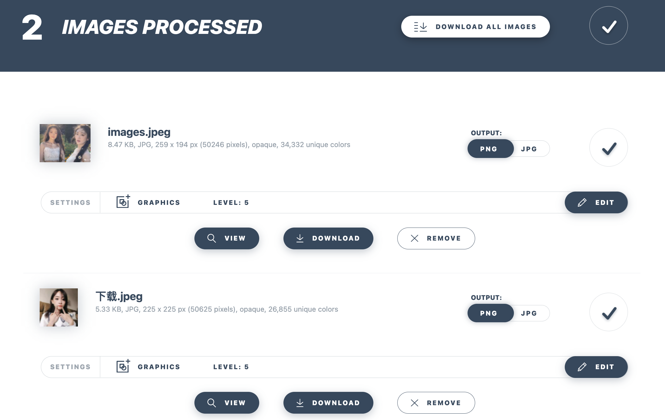Click the X Remove button for 下载.jpeg
This screenshot has width=665, height=420.
click(x=436, y=403)
